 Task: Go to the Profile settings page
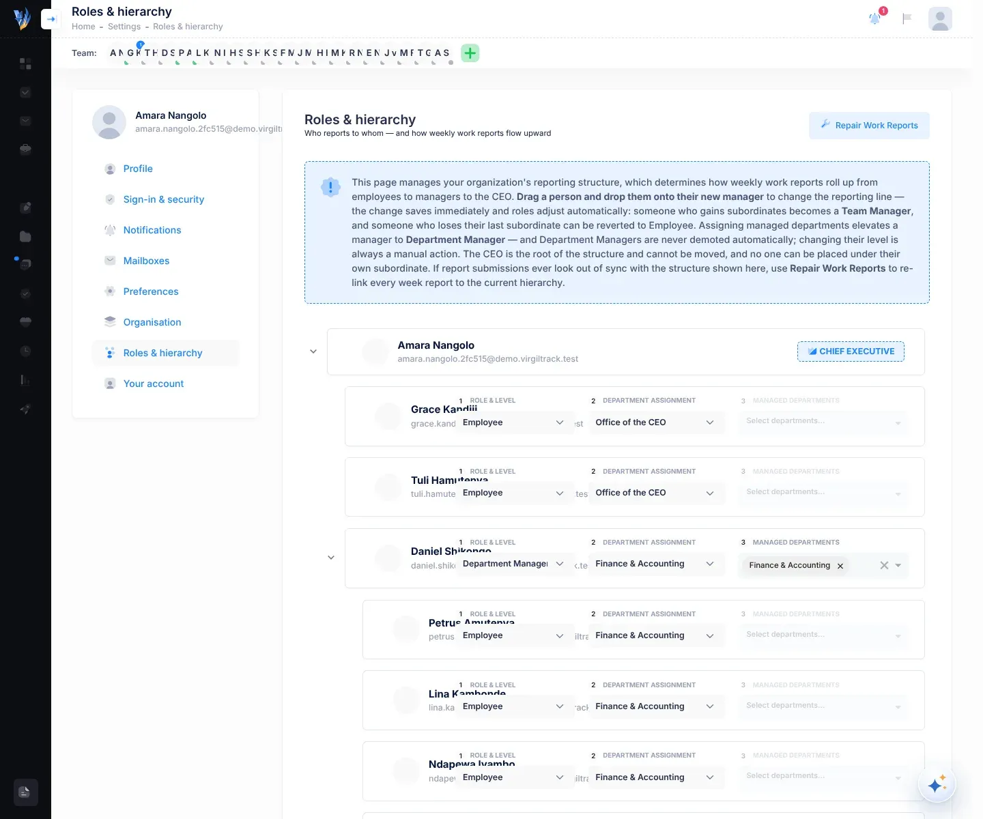(x=138, y=169)
